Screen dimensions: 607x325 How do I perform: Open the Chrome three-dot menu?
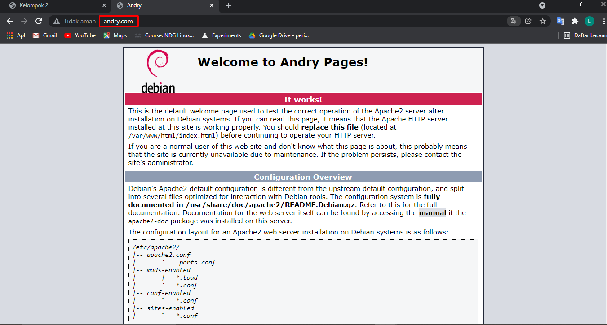(603, 21)
